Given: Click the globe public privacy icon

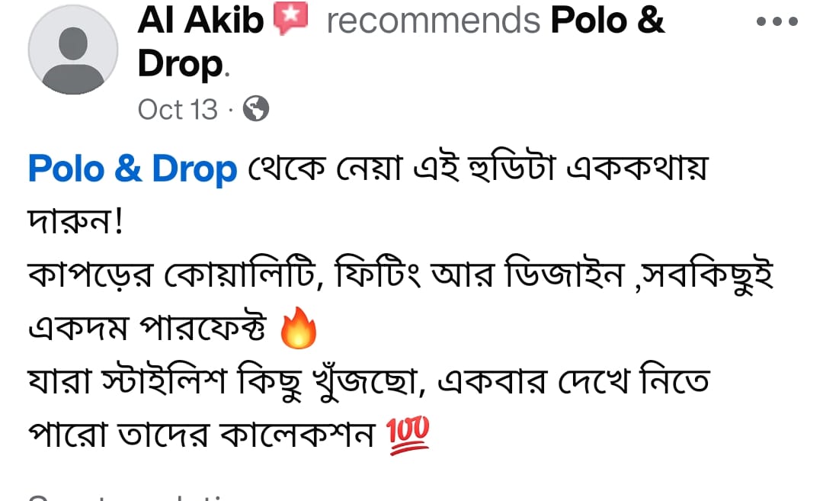Looking at the screenshot, I should click(x=256, y=109).
